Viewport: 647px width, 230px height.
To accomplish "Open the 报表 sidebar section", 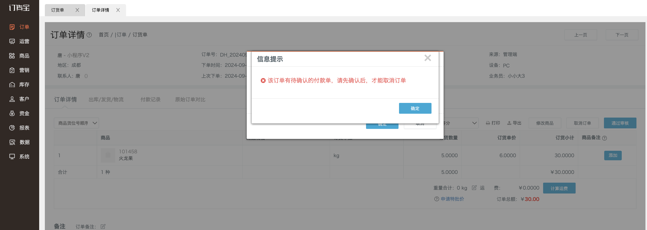I will (x=20, y=128).
